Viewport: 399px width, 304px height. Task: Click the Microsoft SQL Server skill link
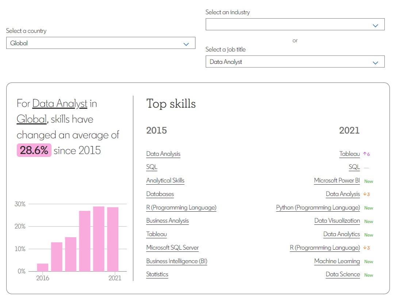(x=172, y=247)
